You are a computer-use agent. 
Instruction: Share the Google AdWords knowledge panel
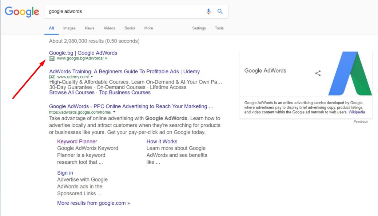pyautogui.click(x=318, y=73)
